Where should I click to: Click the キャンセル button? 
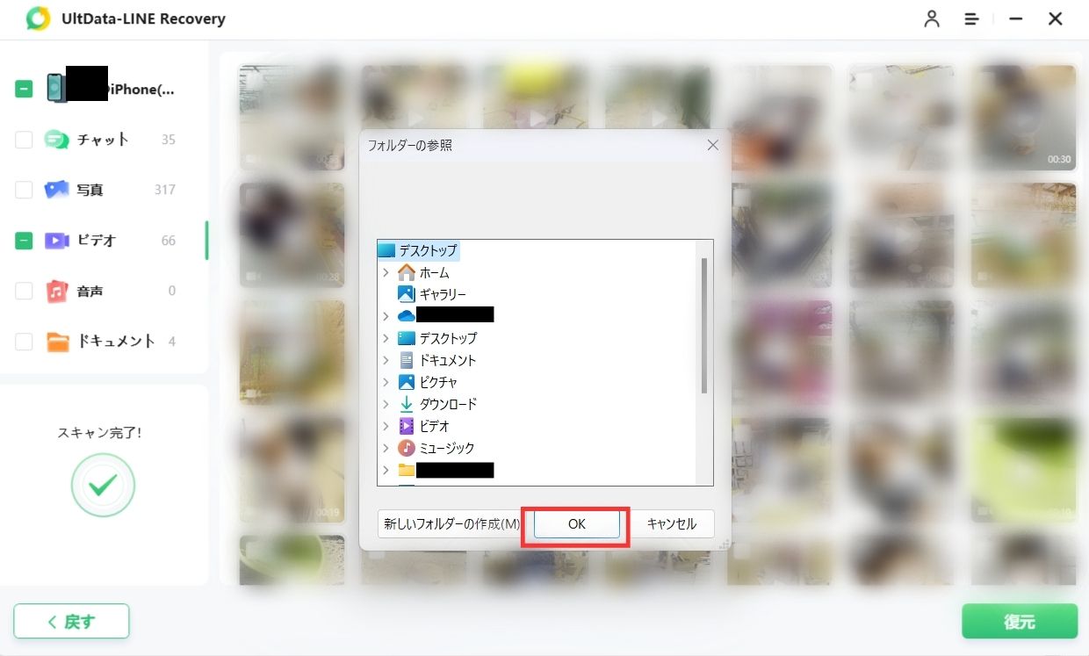(672, 524)
